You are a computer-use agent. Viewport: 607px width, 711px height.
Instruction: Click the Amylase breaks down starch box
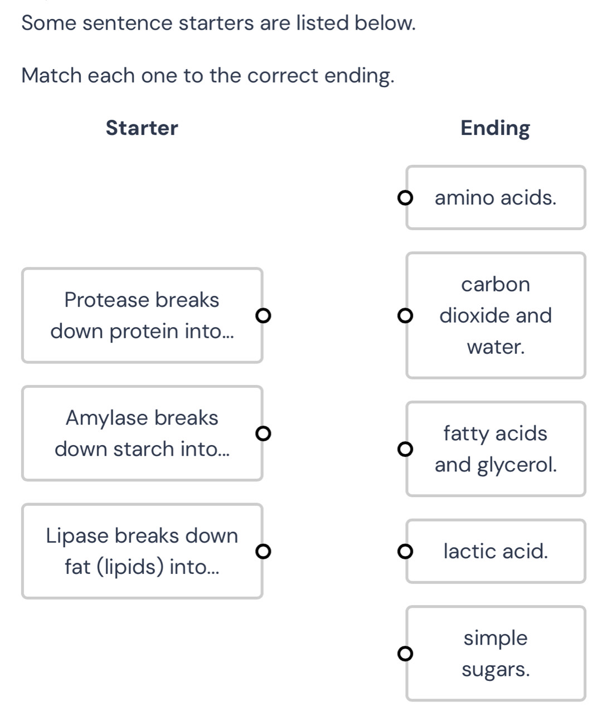(142, 433)
